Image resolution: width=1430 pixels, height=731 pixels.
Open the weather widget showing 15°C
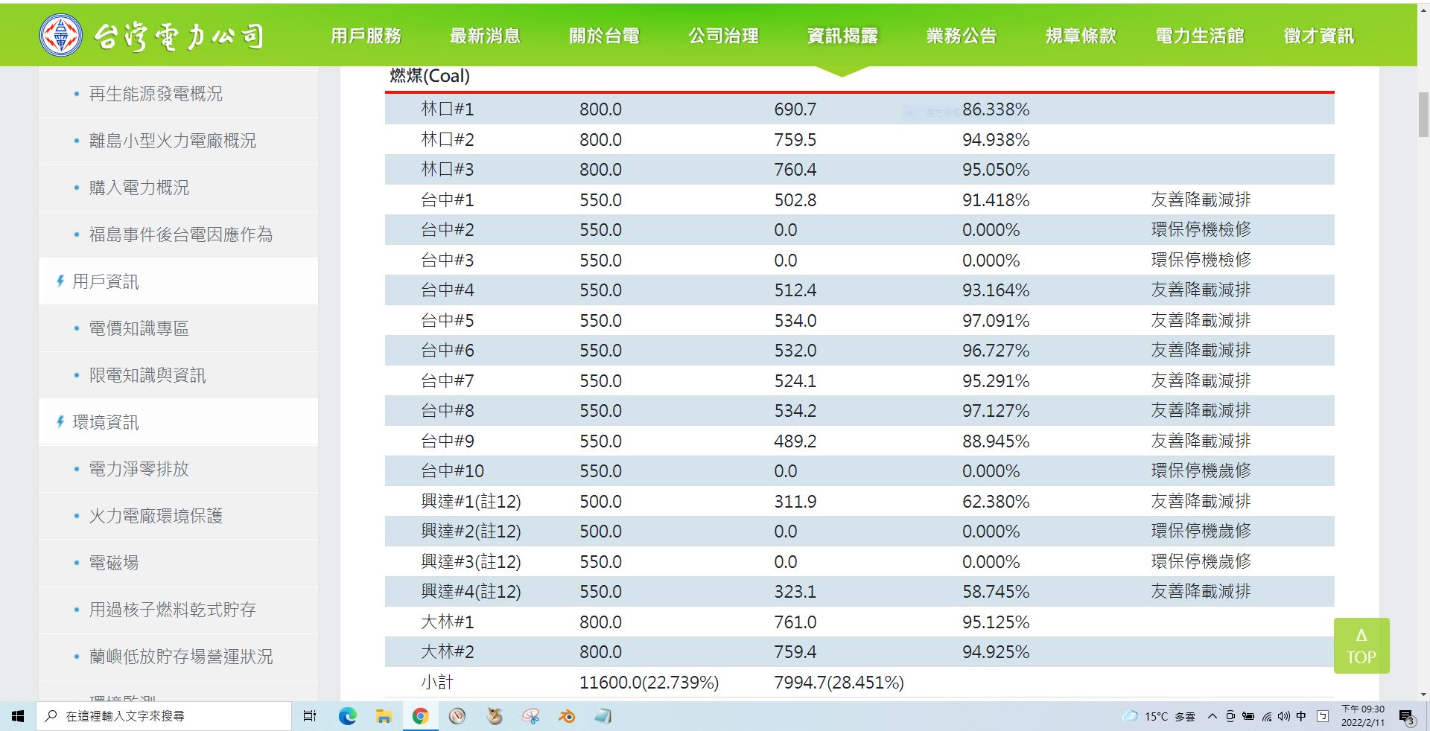pyautogui.click(x=1159, y=716)
